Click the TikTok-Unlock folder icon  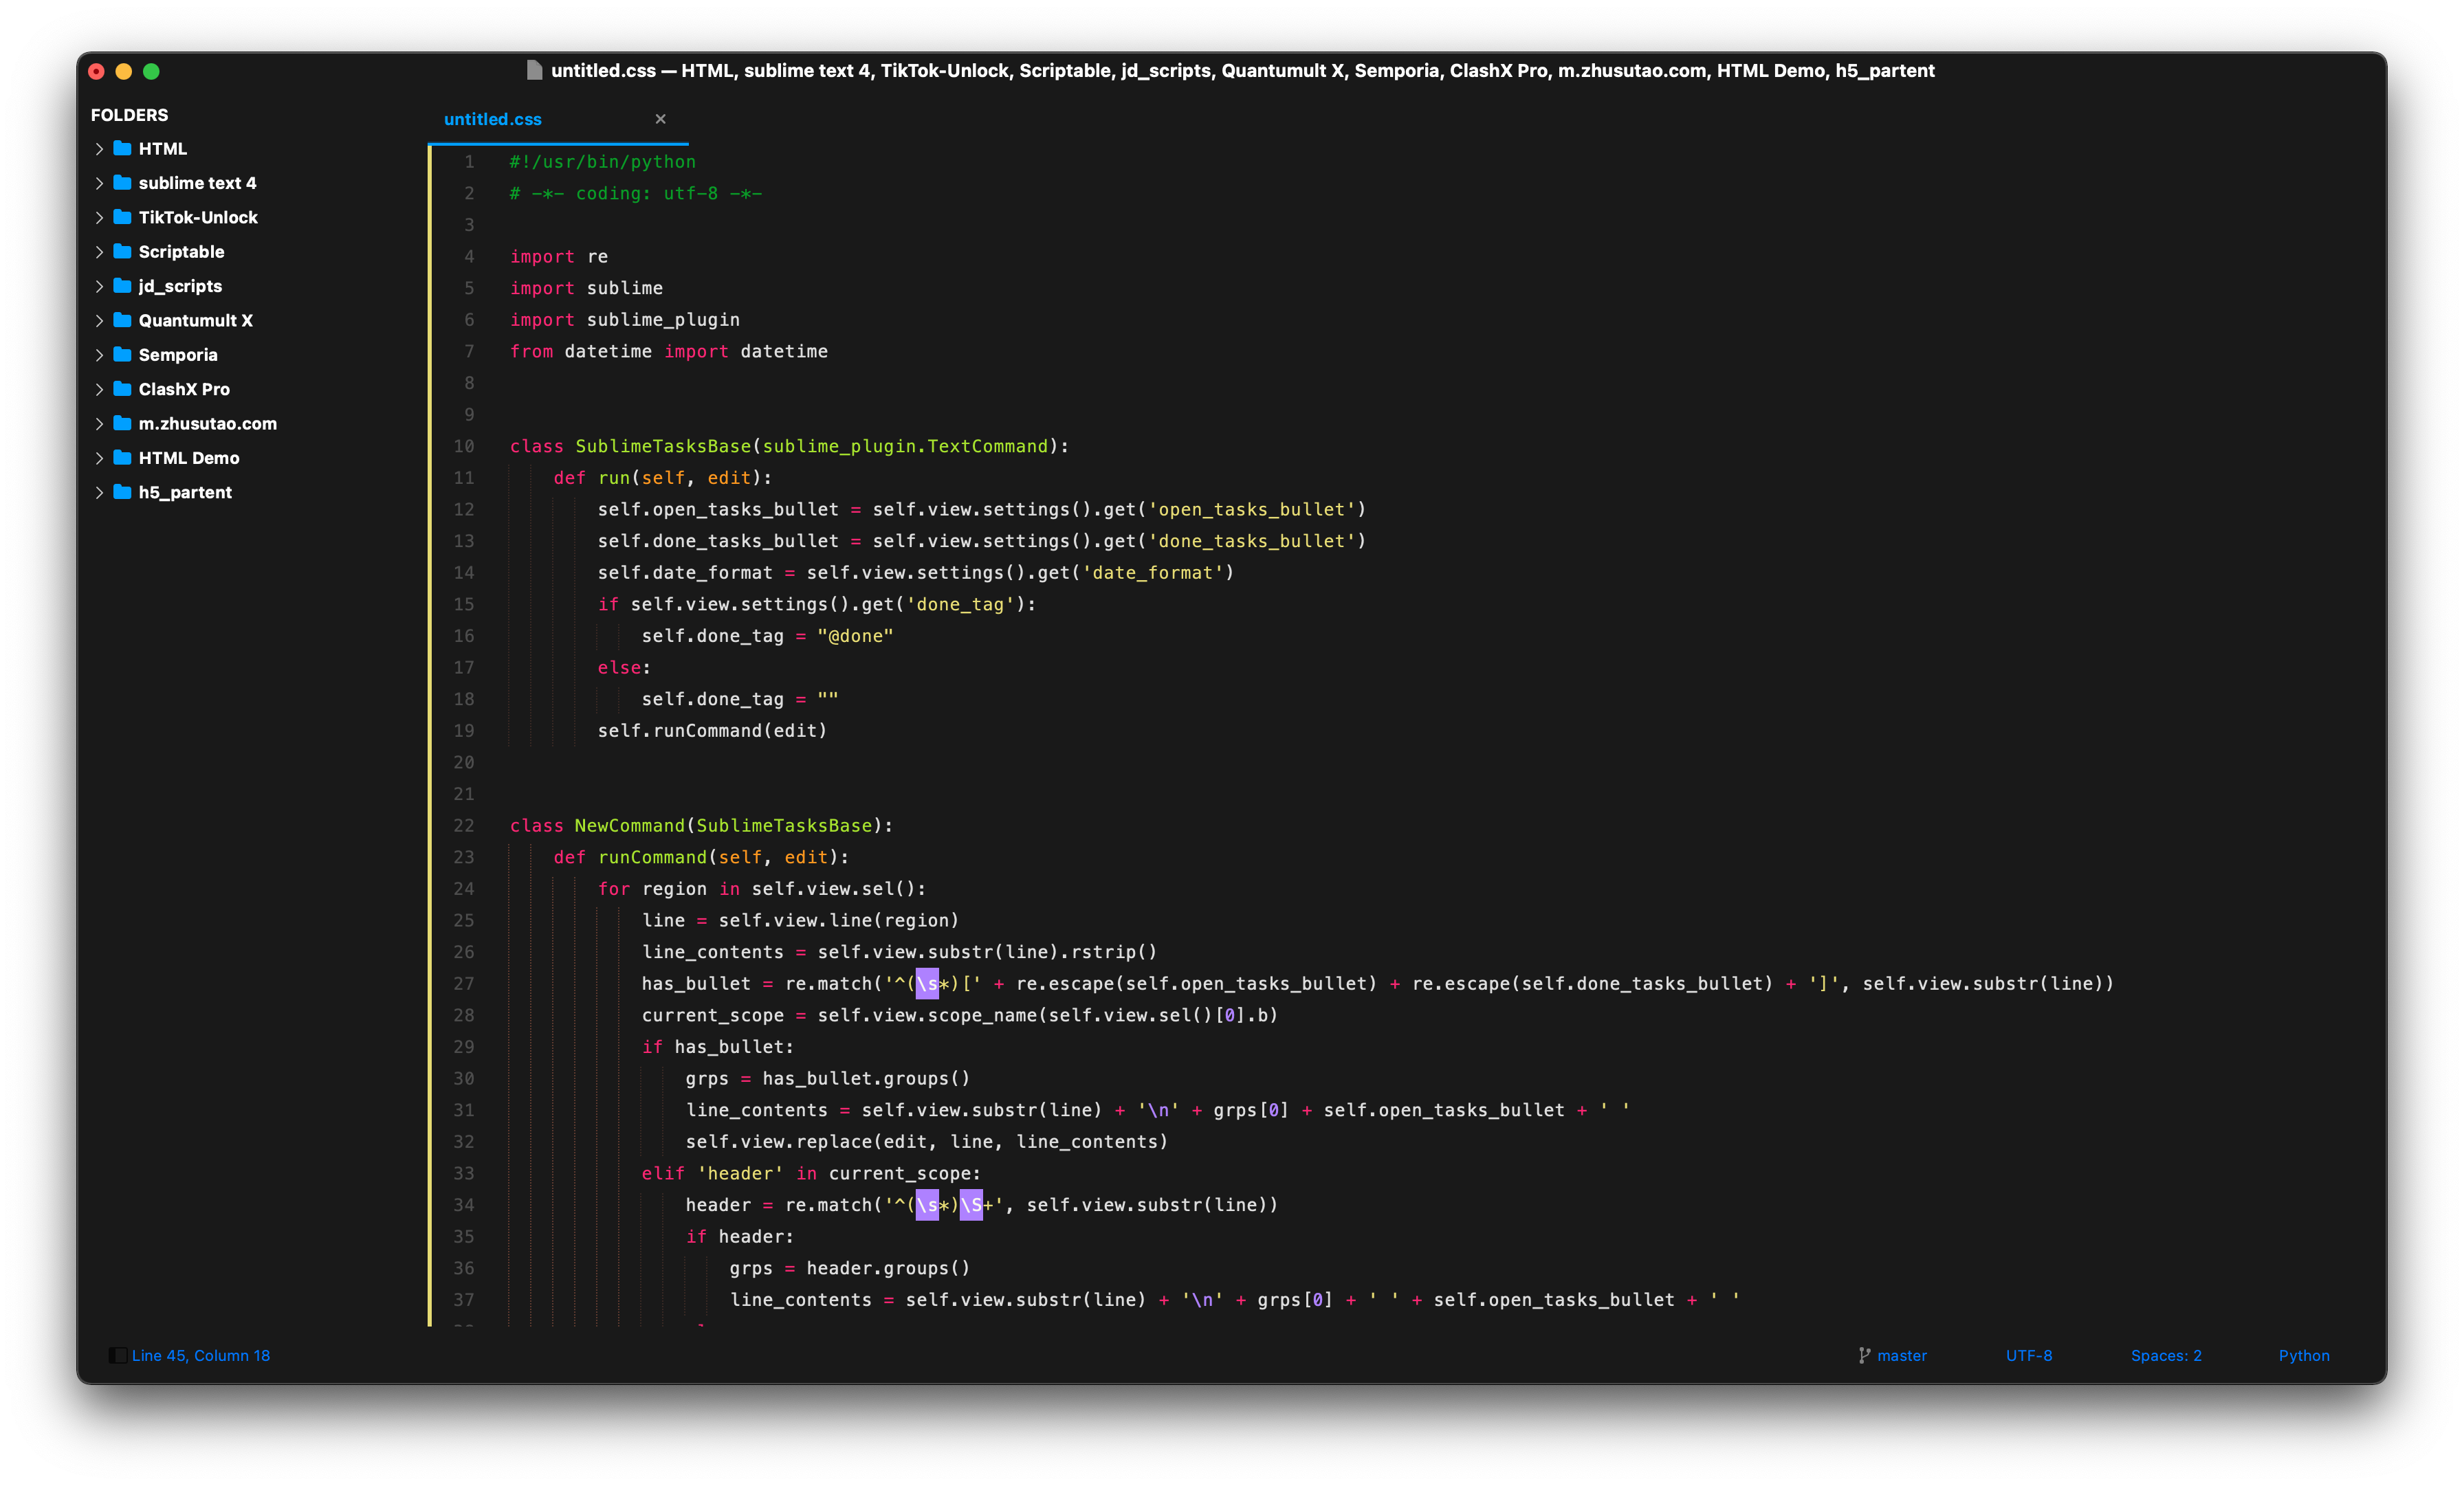(123, 217)
